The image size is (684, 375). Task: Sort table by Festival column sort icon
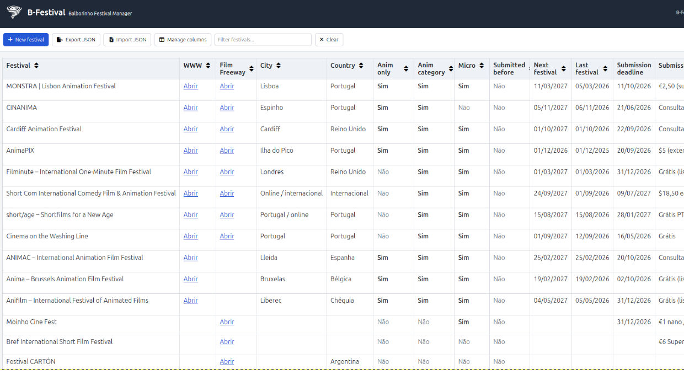point(36,66)
